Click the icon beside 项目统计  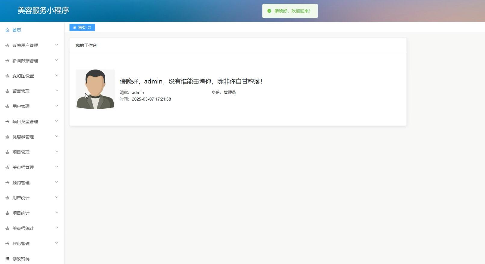tap(7, 213)
